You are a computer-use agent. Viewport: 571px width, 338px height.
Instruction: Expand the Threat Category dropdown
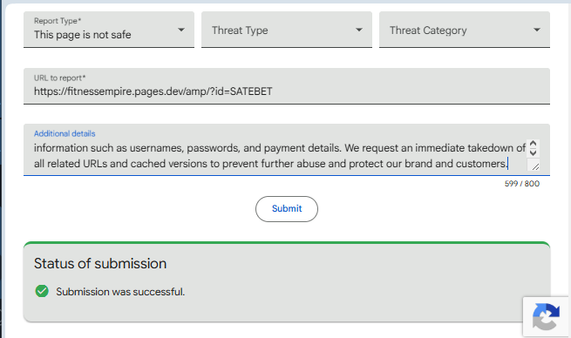(465, 30)
